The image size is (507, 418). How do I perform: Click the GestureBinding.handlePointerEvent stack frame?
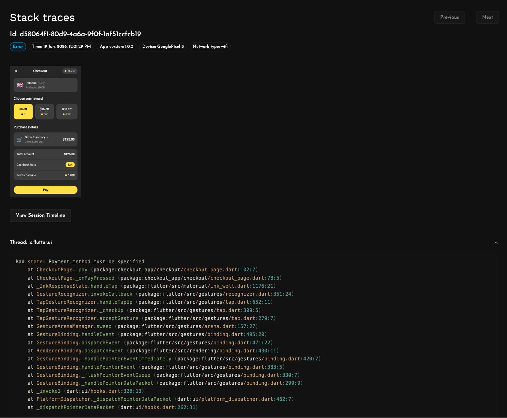156,367
